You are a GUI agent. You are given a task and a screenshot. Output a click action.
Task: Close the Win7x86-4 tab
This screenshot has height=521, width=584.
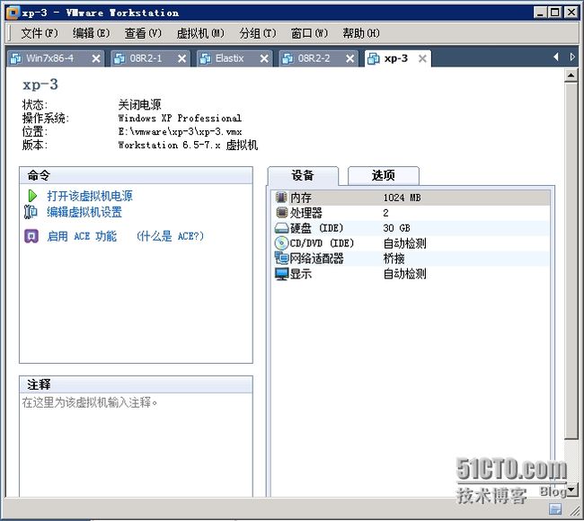(96, 58)
